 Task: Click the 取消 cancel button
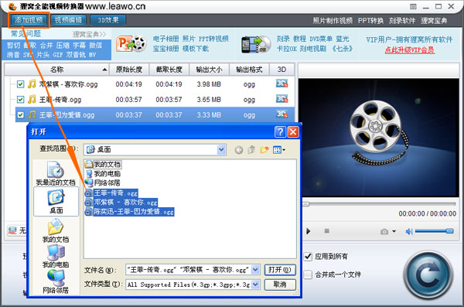click(x=280, y=285)
